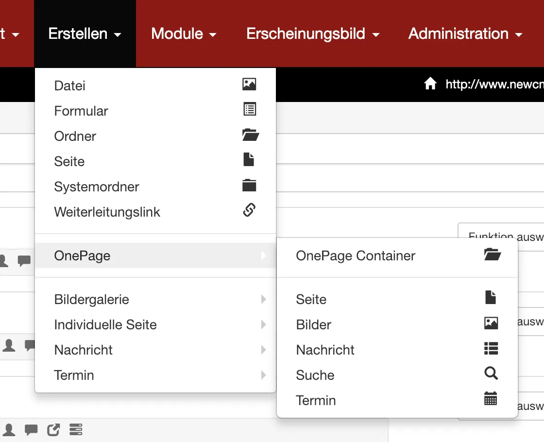Select OnePage Container from submenu
This screenshot has height=442, width=544.
pyautogui.click(x=356, y=255)
